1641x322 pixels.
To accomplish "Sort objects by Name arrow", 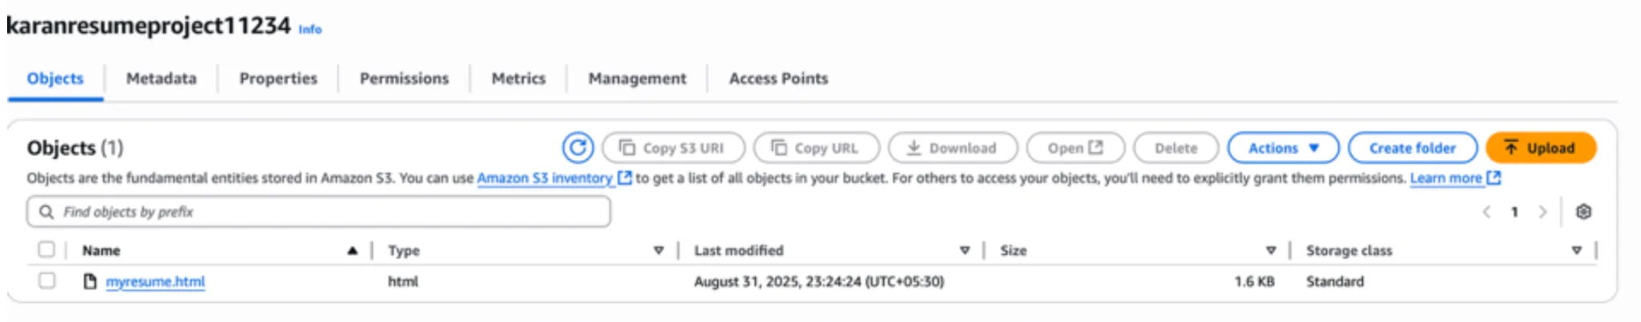I will click(x=353, y=251).
